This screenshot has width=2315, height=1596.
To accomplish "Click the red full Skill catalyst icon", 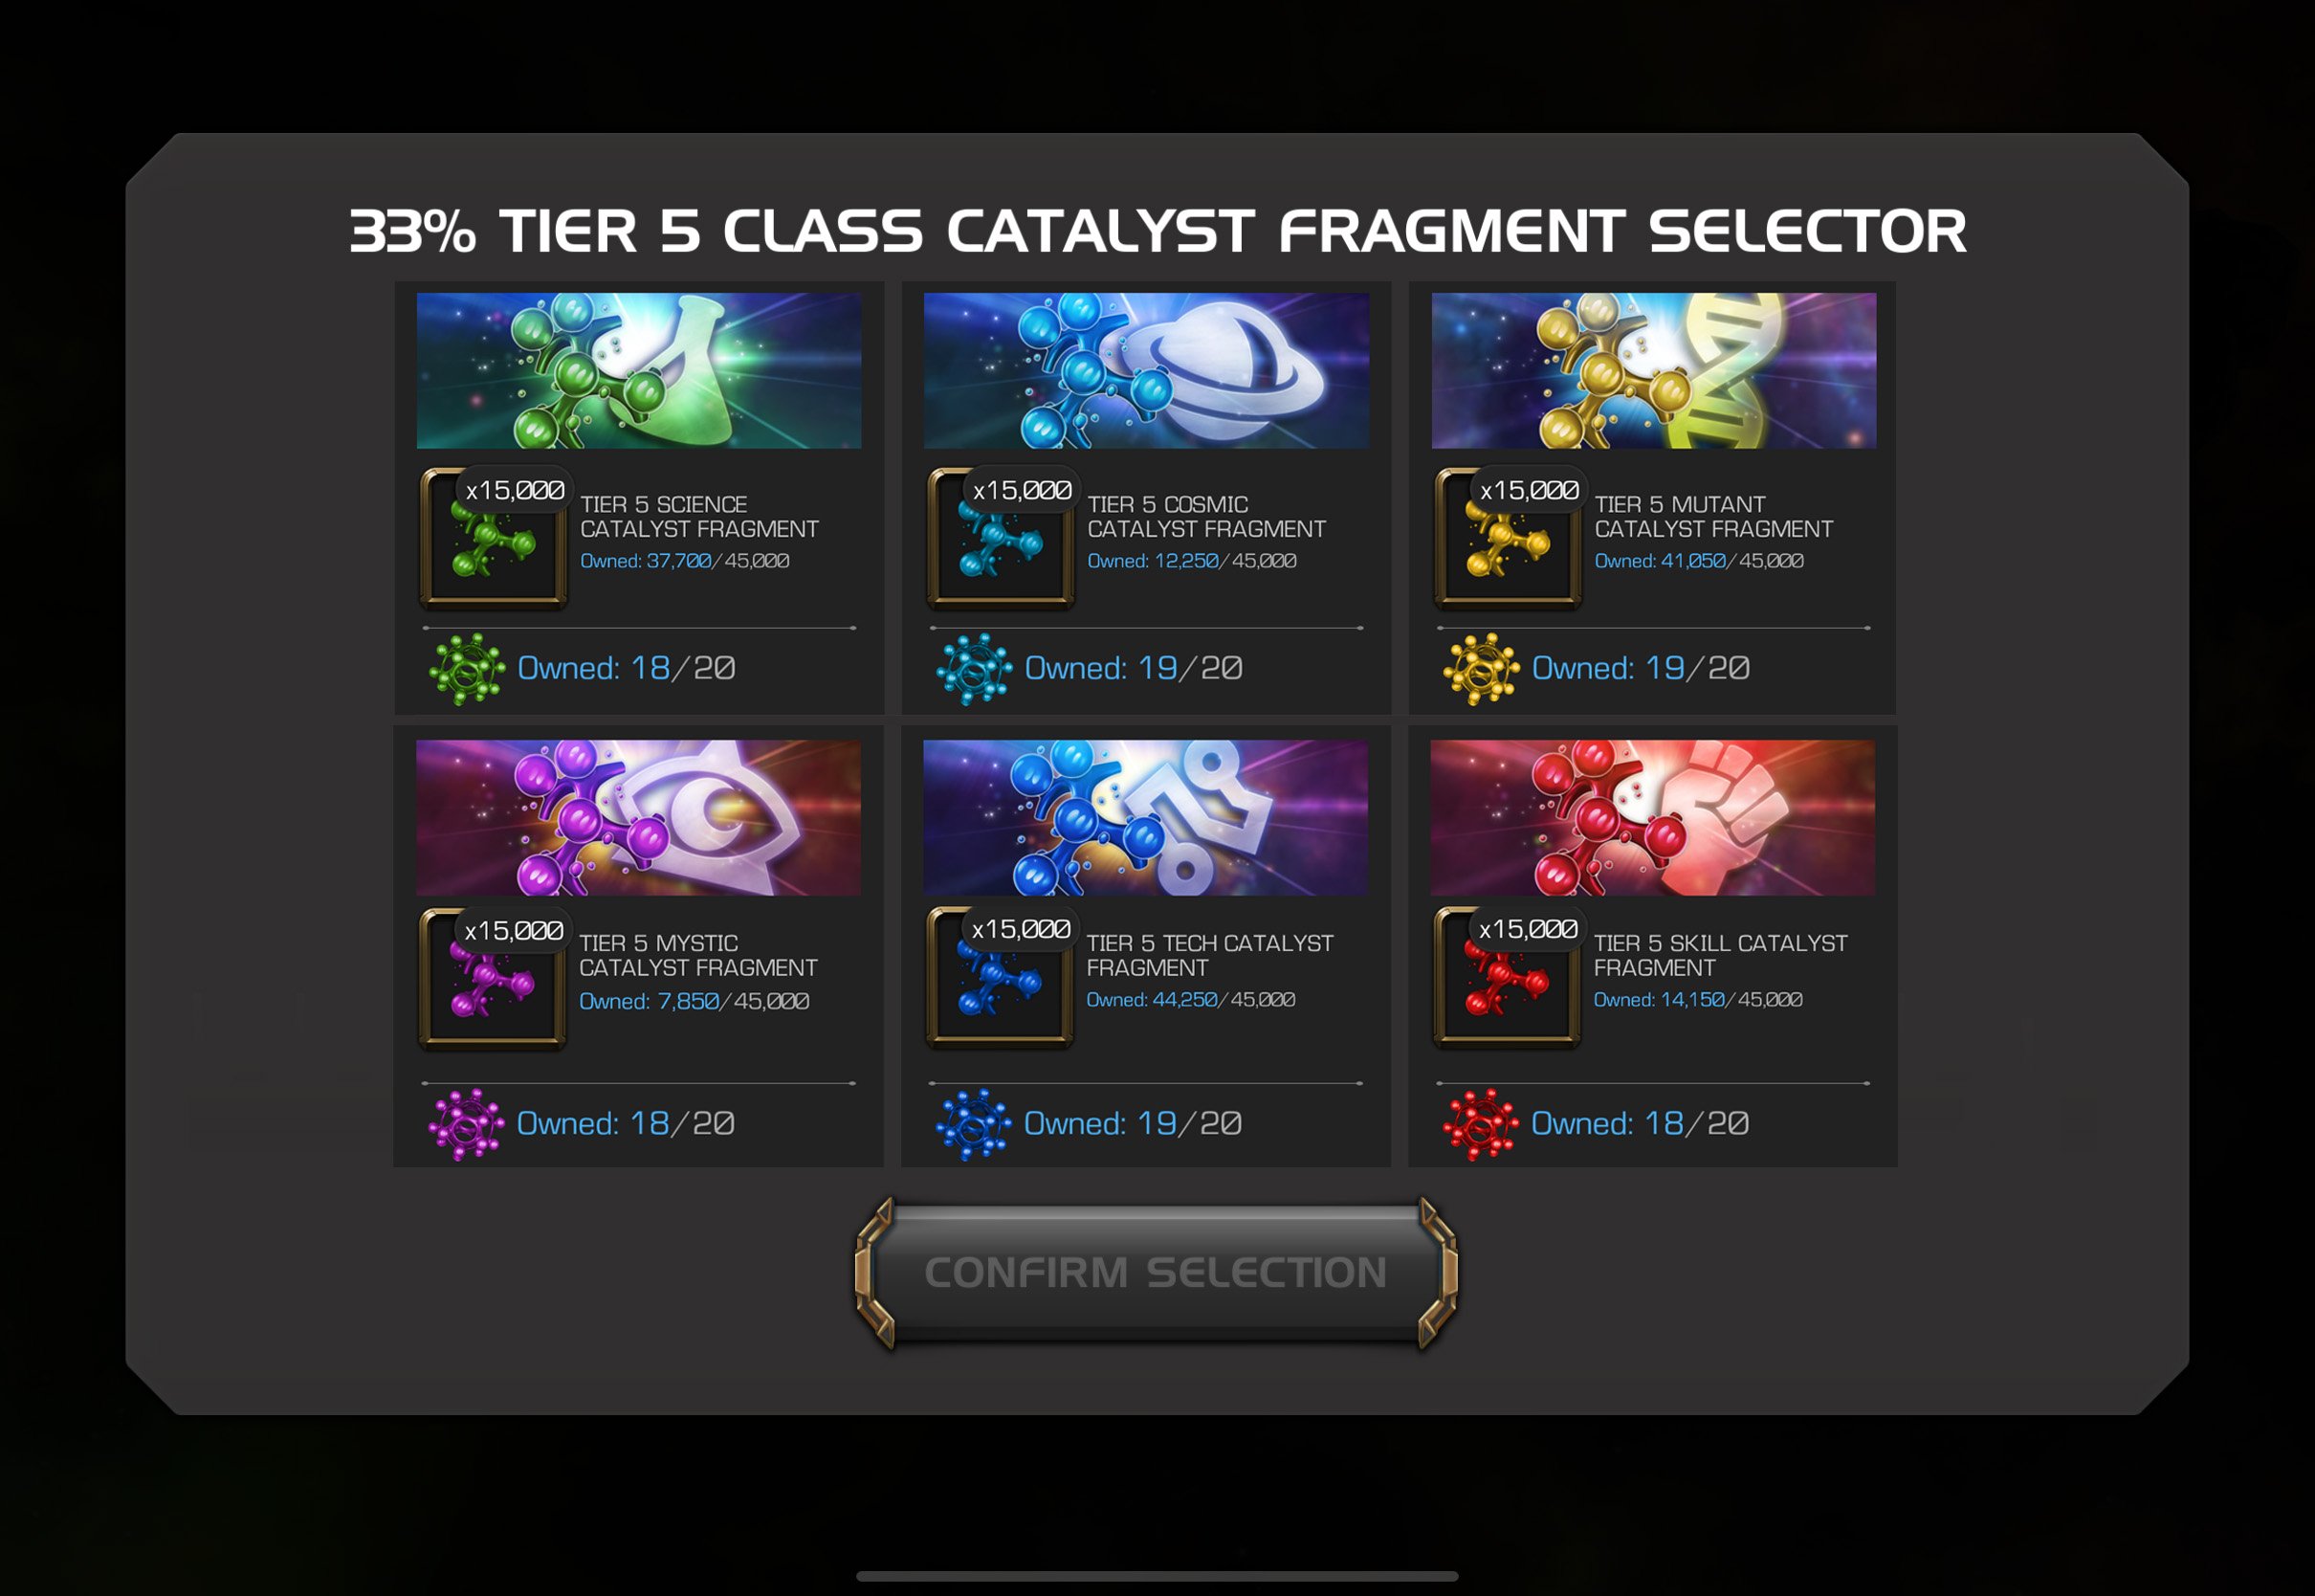I will coord(1481,1124).
